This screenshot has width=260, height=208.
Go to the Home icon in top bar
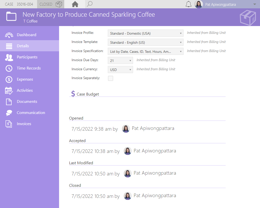pos(75,4)
